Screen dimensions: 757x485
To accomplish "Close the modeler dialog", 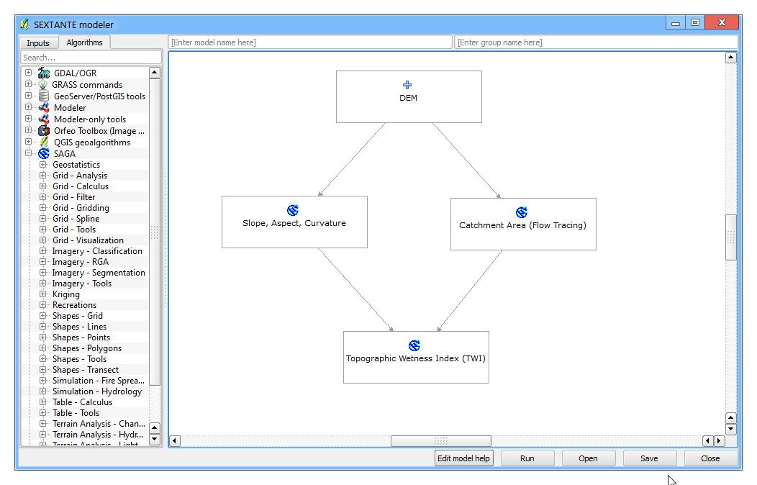I will [x=711, y=458].
